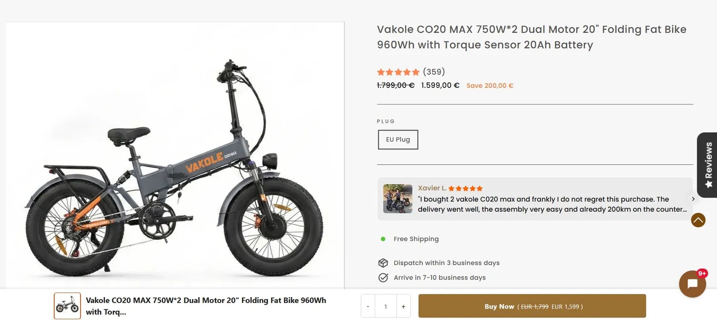Click Xavier L. review photo thumbnail
Image resolution: width=717 pixels, height=320 pixels.
[398, 199]
